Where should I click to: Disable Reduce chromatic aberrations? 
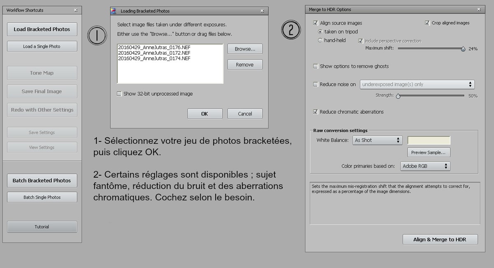(316, 112)
